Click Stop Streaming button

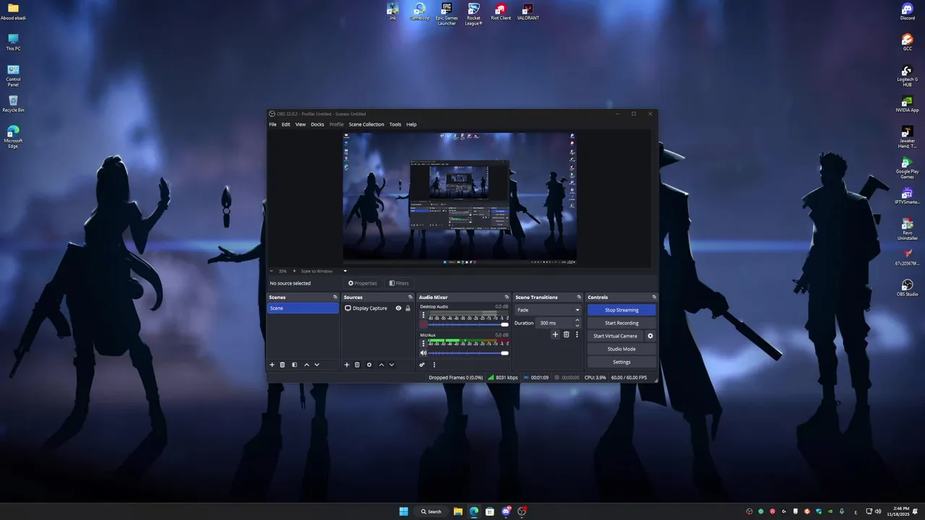tap(621, 310)
